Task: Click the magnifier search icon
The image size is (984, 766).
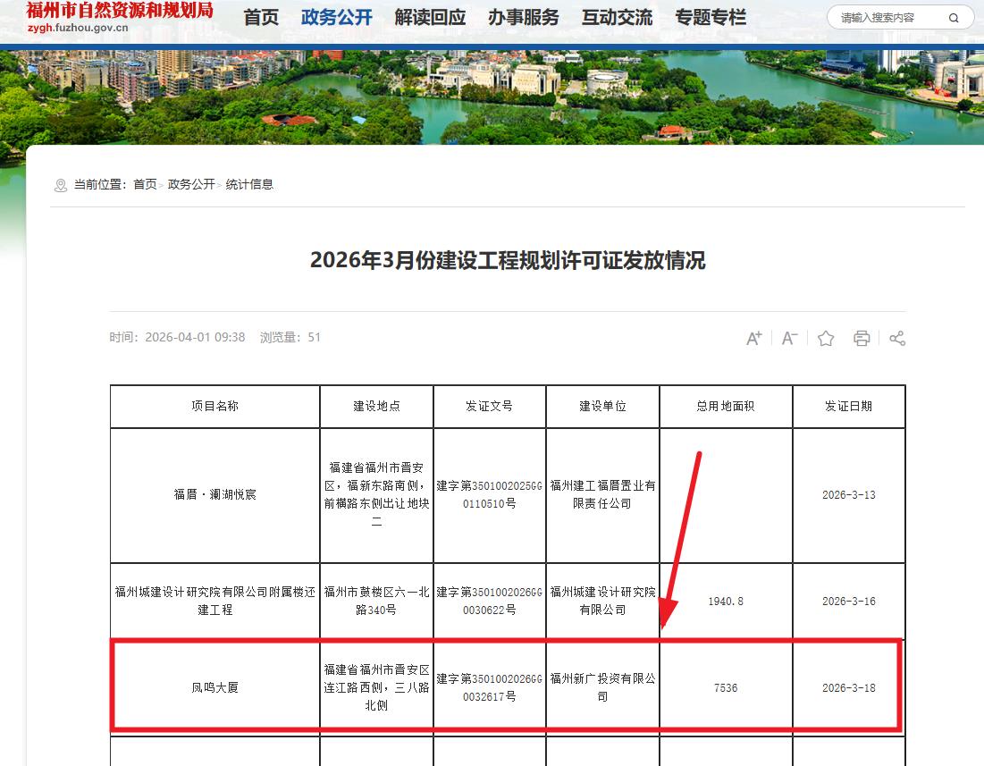Action: pyautogui.click(x=954, y=18)
